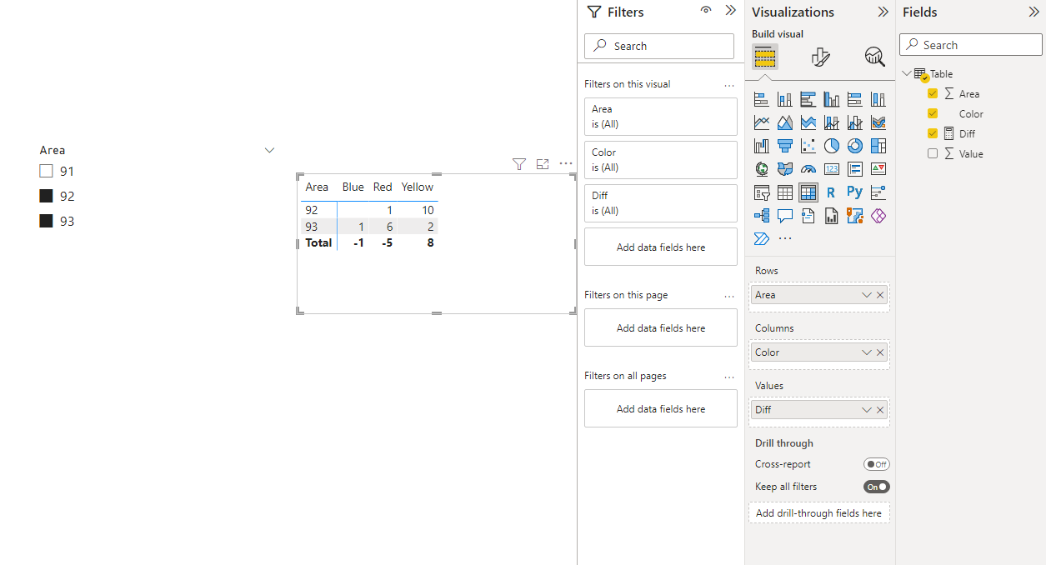1046x565 pixels.
Task: Open Diff dropdown in Values well
Action: 867,410
